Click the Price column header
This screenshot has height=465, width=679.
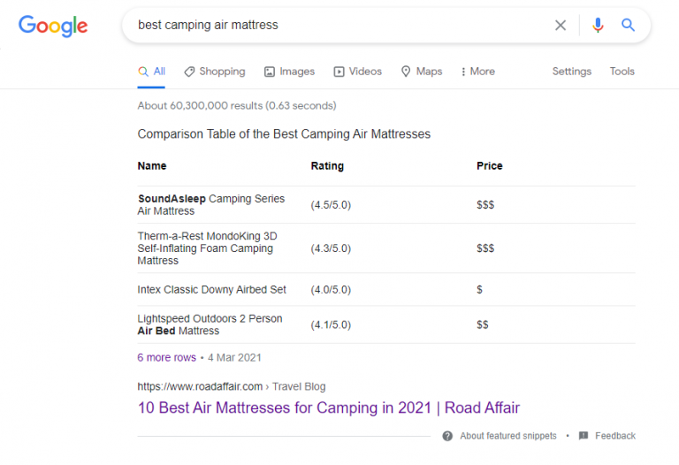coord(489,166)
